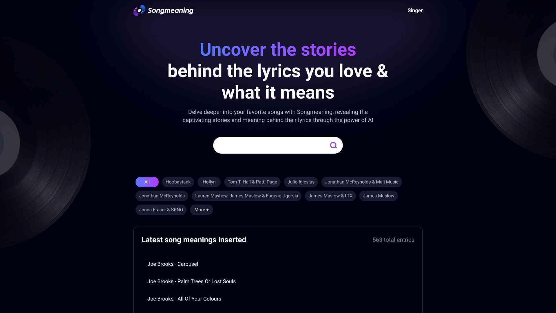The image size is (556, 313).
Task: Toggle the Hoobastank artist filter
Action: 178,182
